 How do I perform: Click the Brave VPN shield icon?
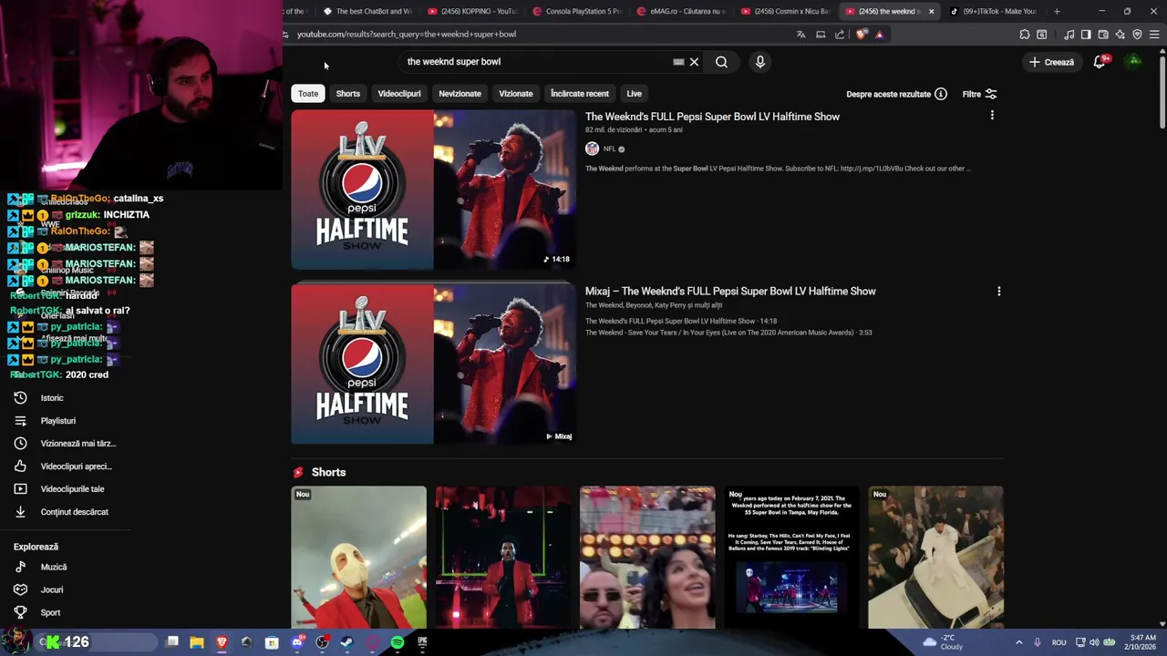(x=1137, y=35)
